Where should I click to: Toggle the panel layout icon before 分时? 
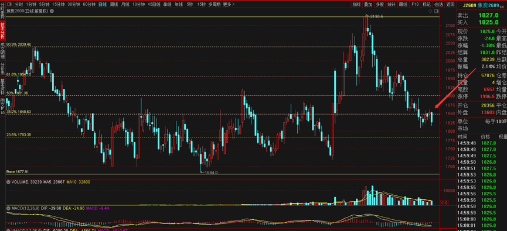click(9, 5)
